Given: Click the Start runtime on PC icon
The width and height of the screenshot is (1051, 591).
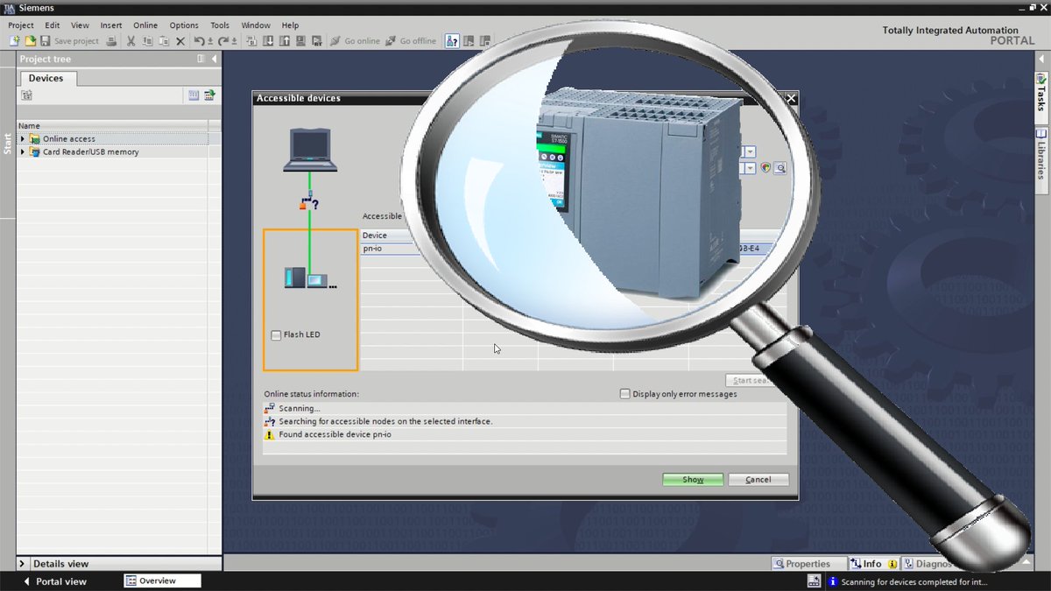Looking at the screenshot, I should [316, 41].
